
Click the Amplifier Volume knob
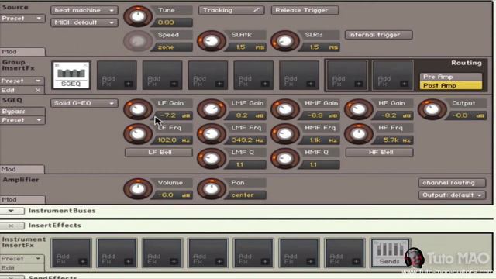click(138, 189)
